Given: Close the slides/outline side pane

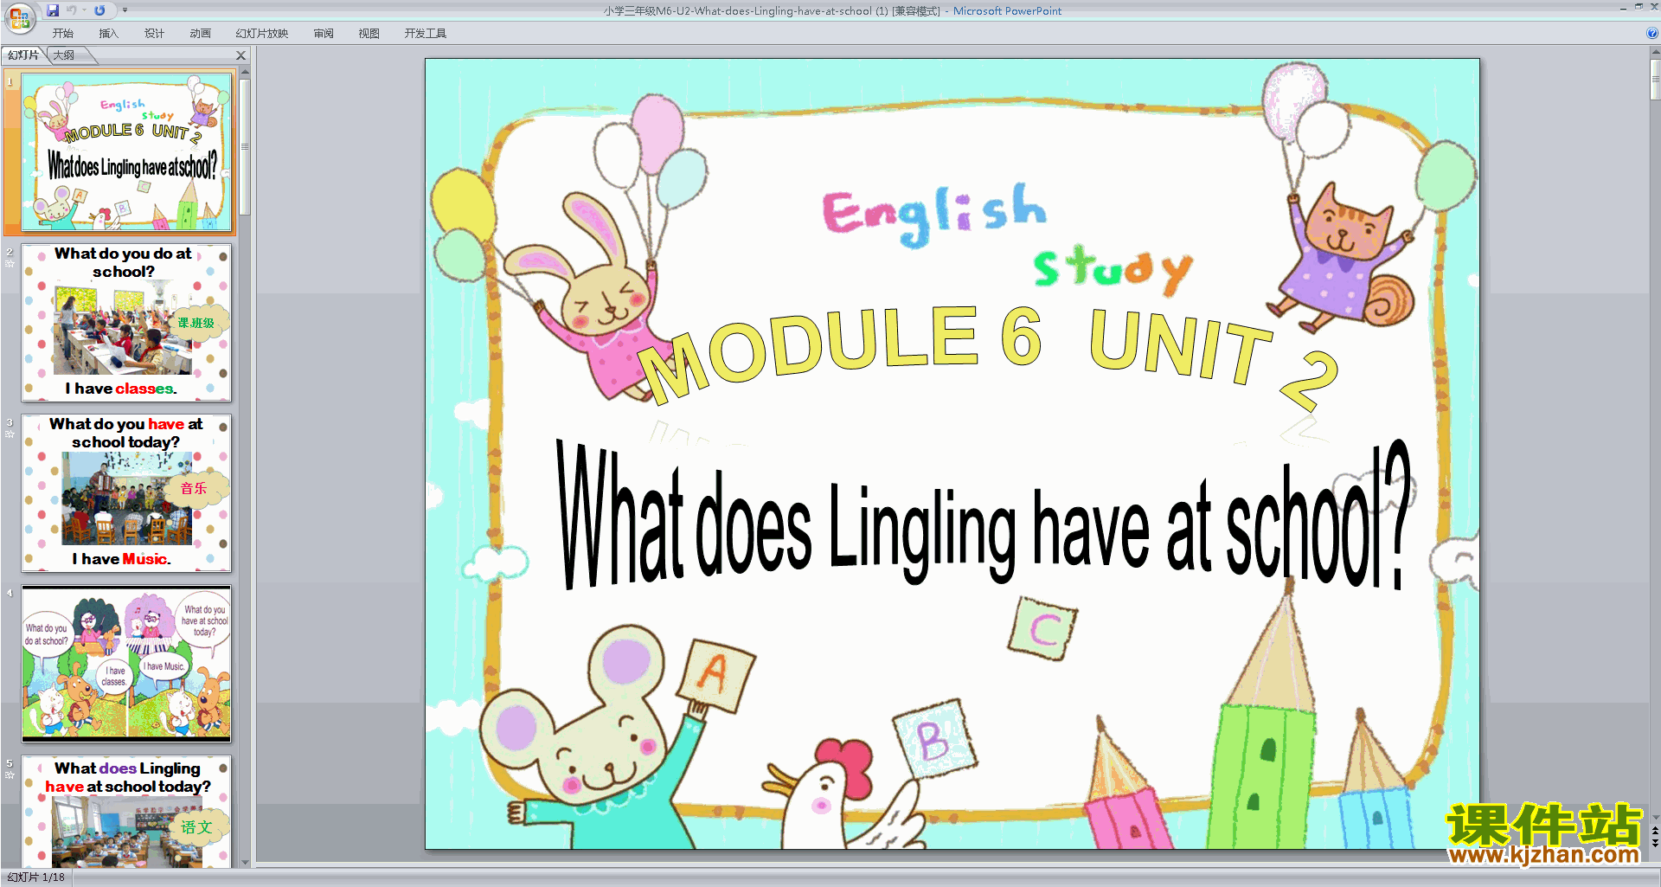Looking at the screenshot, I should point(241,55).
